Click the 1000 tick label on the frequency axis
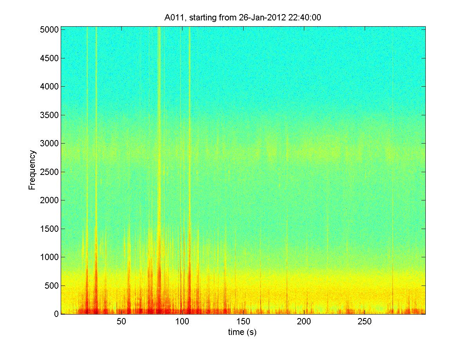The height and width of the screenshot is (353, 470). (x=49, y=257)
